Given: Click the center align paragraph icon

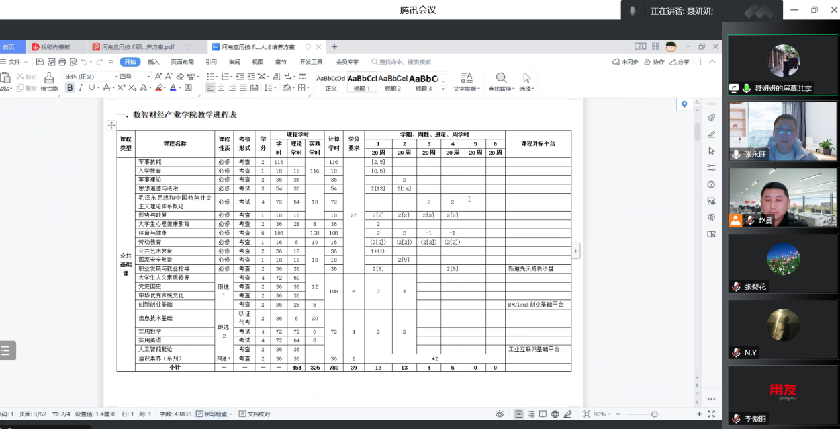Looking at the screenshot, I should click(x=221, y=87).
